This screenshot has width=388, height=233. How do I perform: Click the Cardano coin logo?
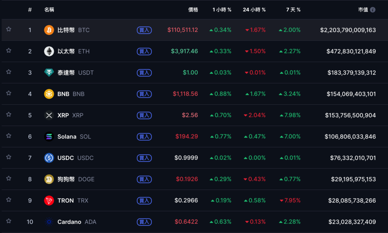click(x=49, y=222)
